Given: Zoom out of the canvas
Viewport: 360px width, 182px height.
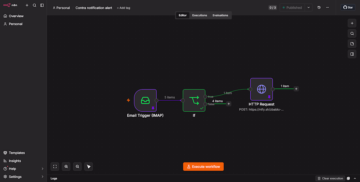Looking at the screenshot, I should 77,167.
